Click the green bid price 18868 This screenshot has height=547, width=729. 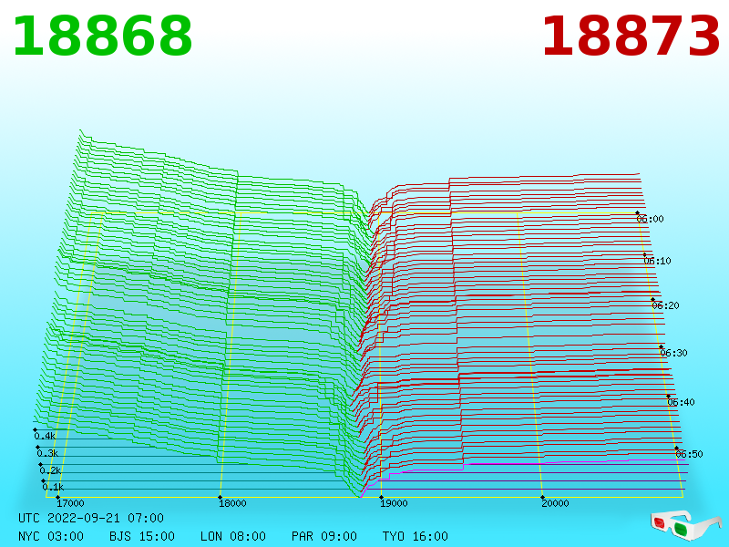tap(102, 36)
